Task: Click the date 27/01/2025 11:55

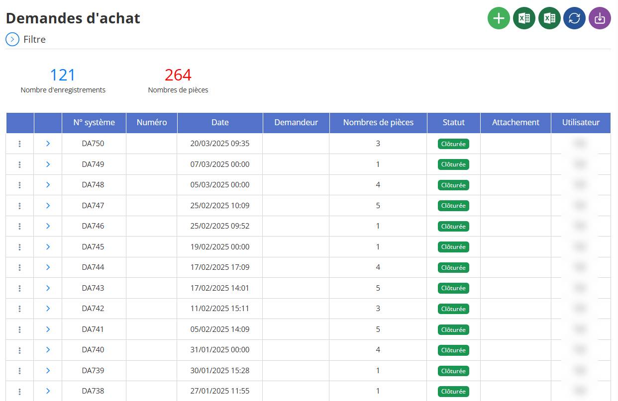Action: (x=220, y=391)
